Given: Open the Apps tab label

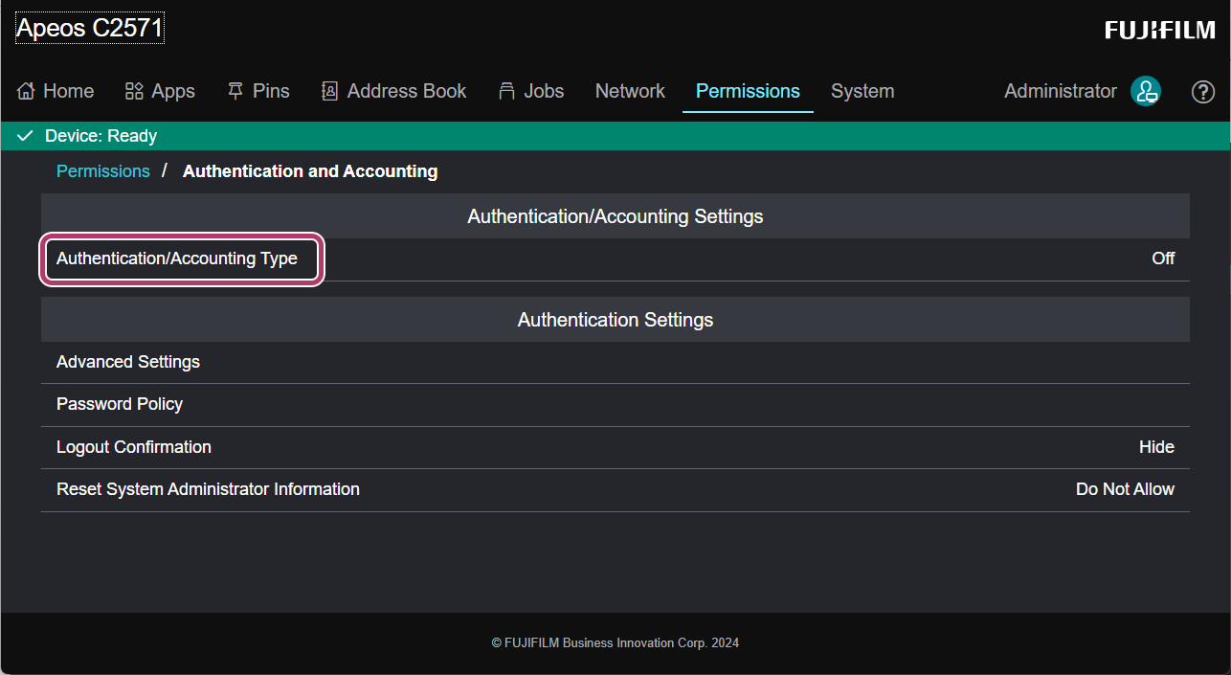Looking at the screenshot, I should [173, 91].
